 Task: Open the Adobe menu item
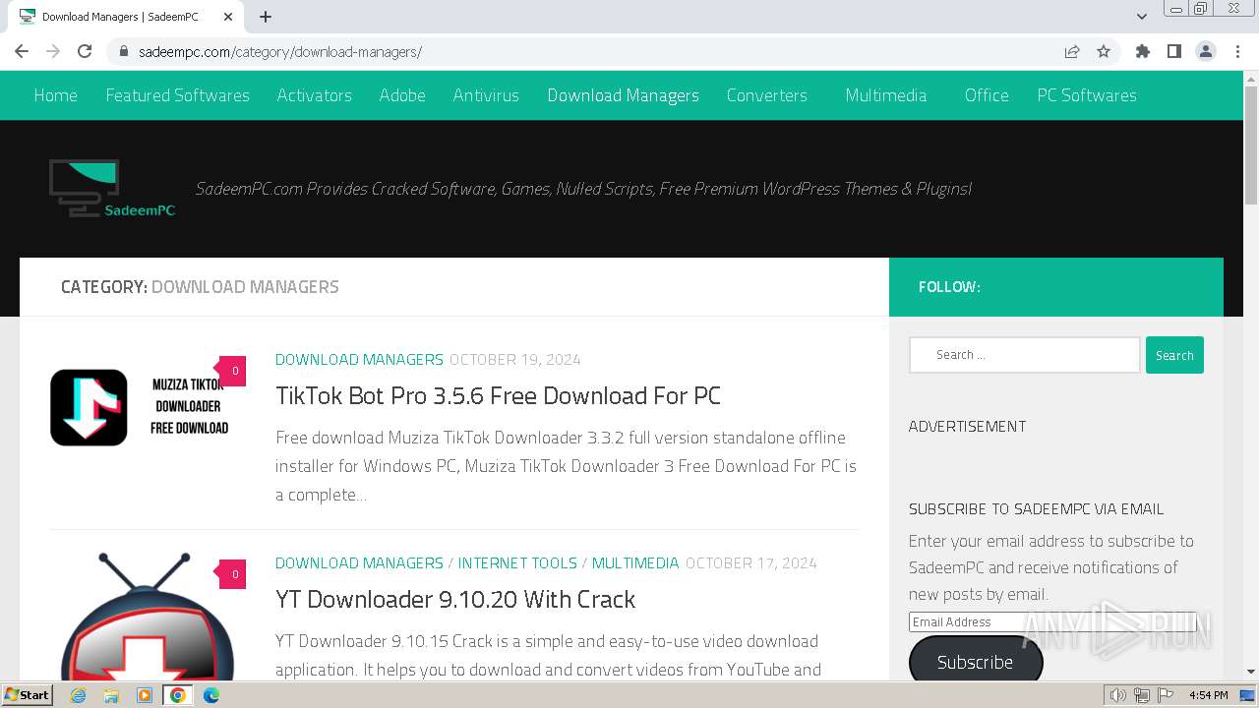pos(402,95)
